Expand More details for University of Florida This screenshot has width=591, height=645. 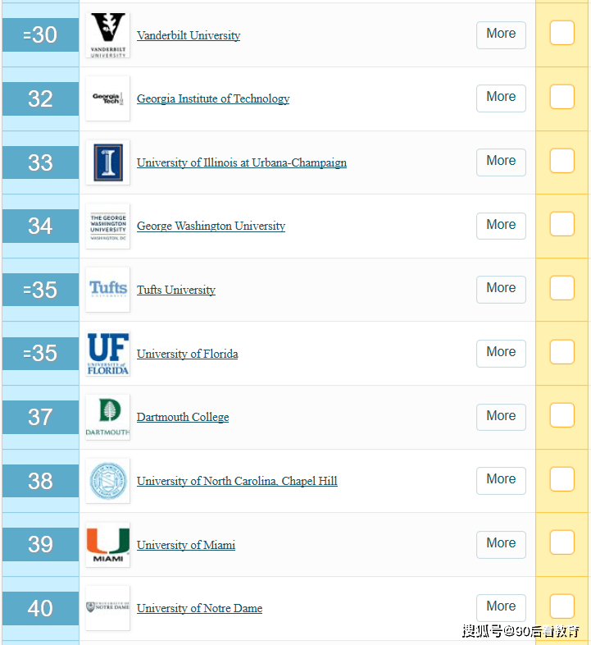pos(501,354)
